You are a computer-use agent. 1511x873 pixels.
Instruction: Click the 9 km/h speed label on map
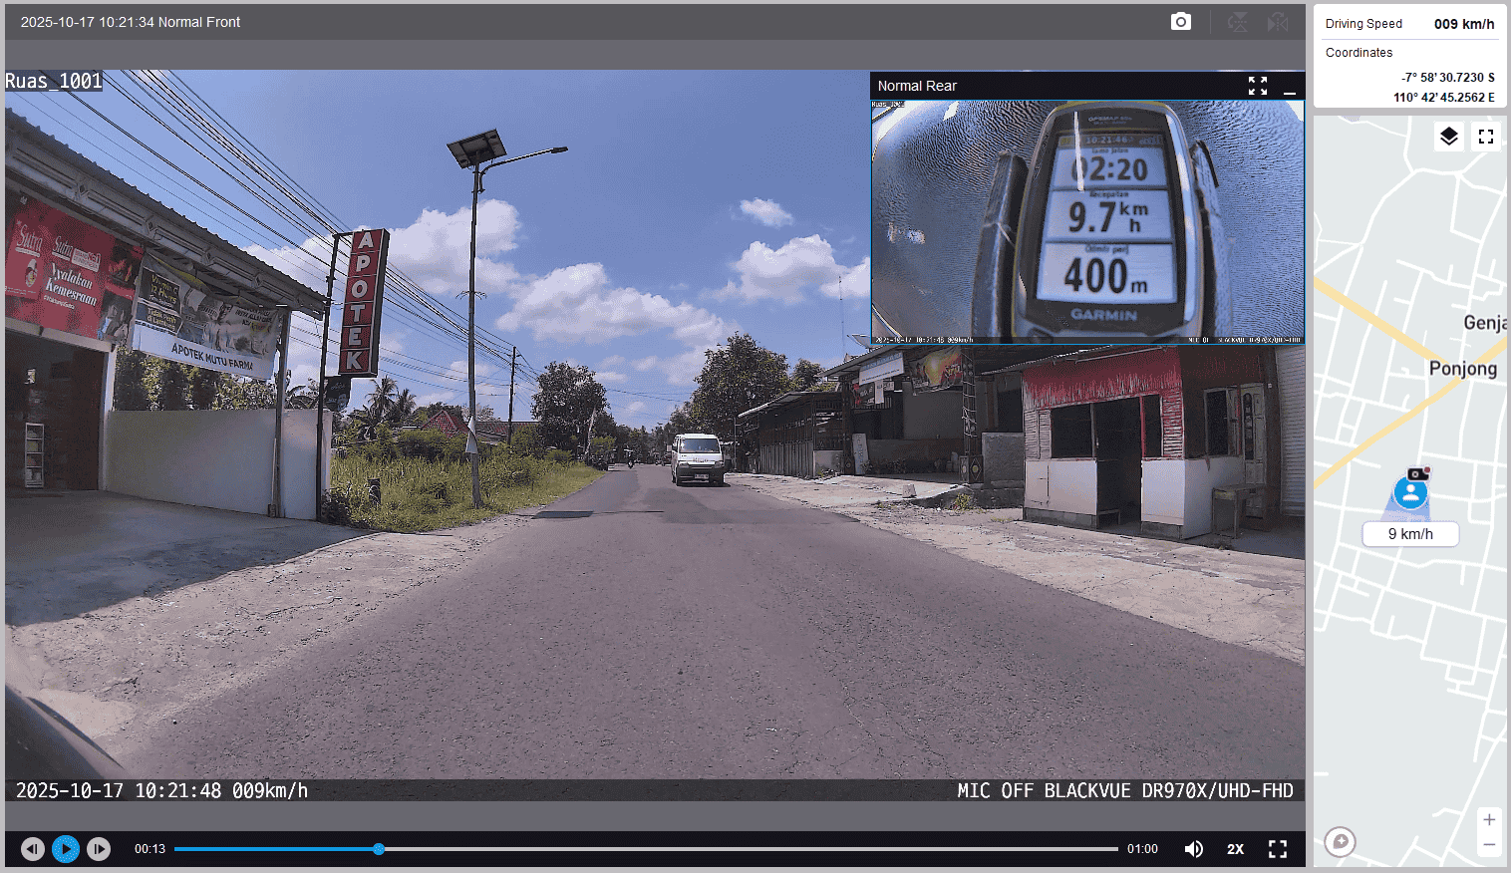[x=1410, y=534]
